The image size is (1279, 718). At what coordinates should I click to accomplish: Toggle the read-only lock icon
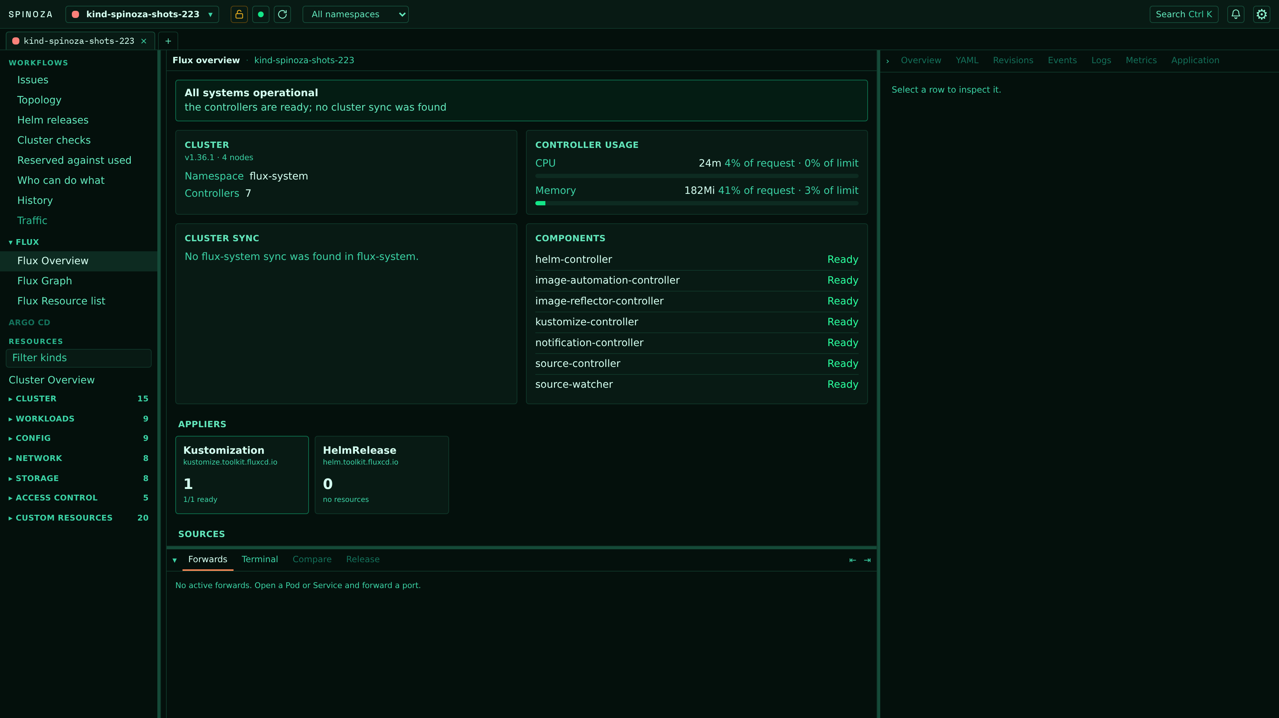(x=239, y=14)
